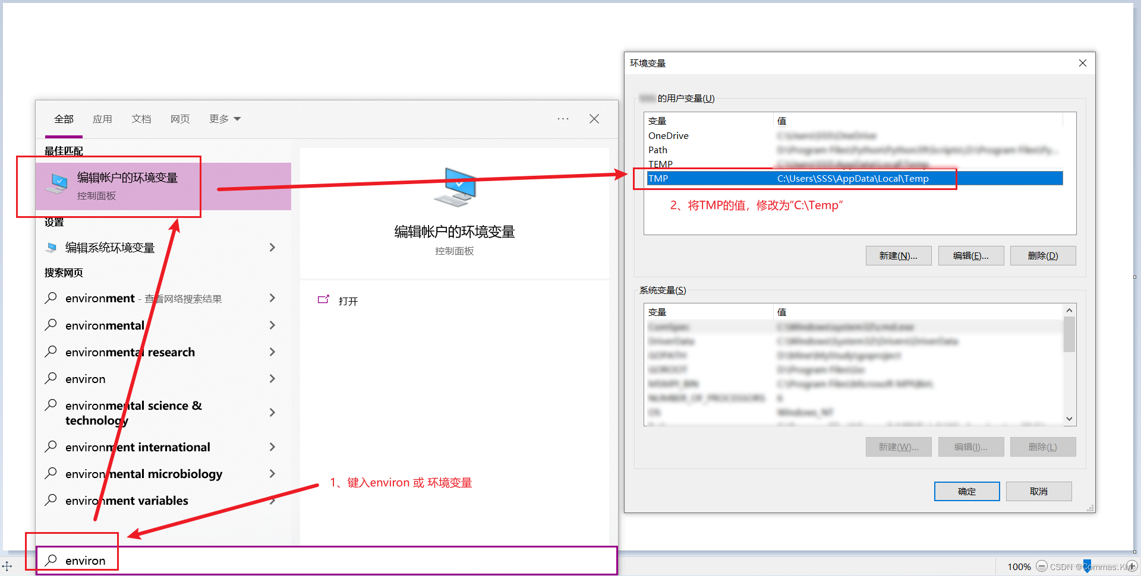Open 编辑帐户的环境变量 best match result
This screenshot has width=1141, height=576.
click(x=119, y=184)
